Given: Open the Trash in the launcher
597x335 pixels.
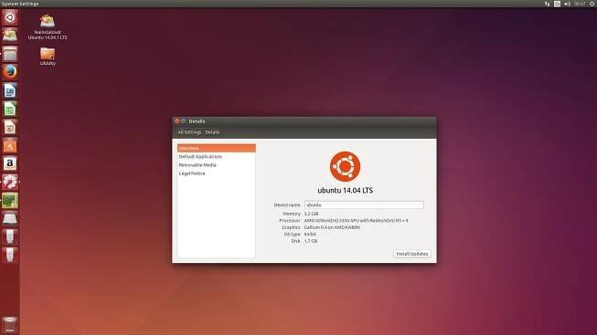Looking at the screenshot, I should click(10, 325).
